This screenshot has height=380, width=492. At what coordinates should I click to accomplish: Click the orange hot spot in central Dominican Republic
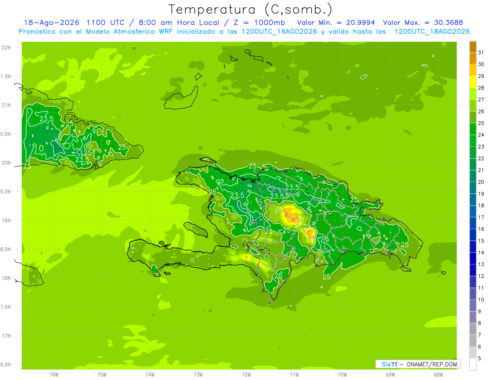tap(292, 215)
